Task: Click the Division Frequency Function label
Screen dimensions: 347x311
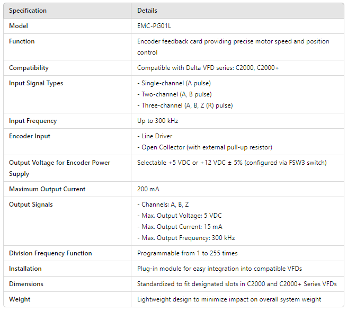Action: coord(50,253)
